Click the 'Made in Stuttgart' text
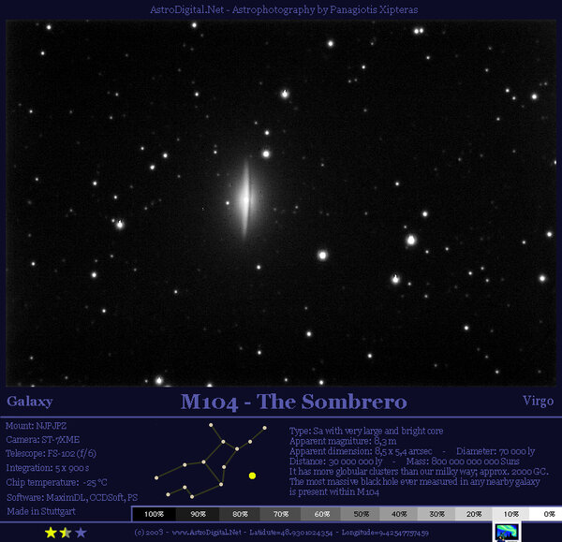Viewport: 562px width, 542px height. click(x=41, y=511)
